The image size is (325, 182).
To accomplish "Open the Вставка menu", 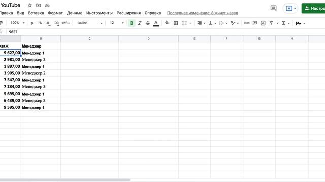I will 36,13.
